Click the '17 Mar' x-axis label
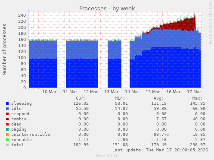Screen dimensions: 214x160 click(194, 92)
